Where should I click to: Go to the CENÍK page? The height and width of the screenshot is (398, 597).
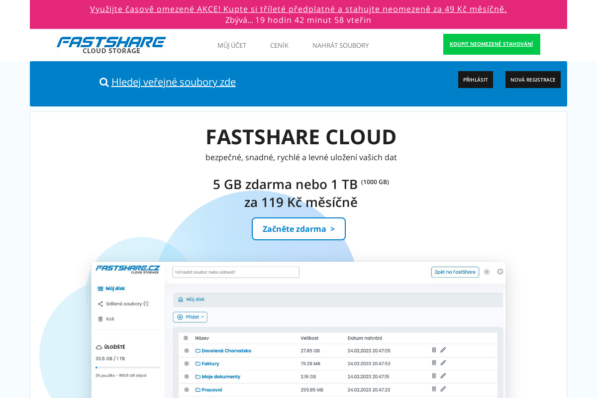pyautogui.click(x=279, y=45)
